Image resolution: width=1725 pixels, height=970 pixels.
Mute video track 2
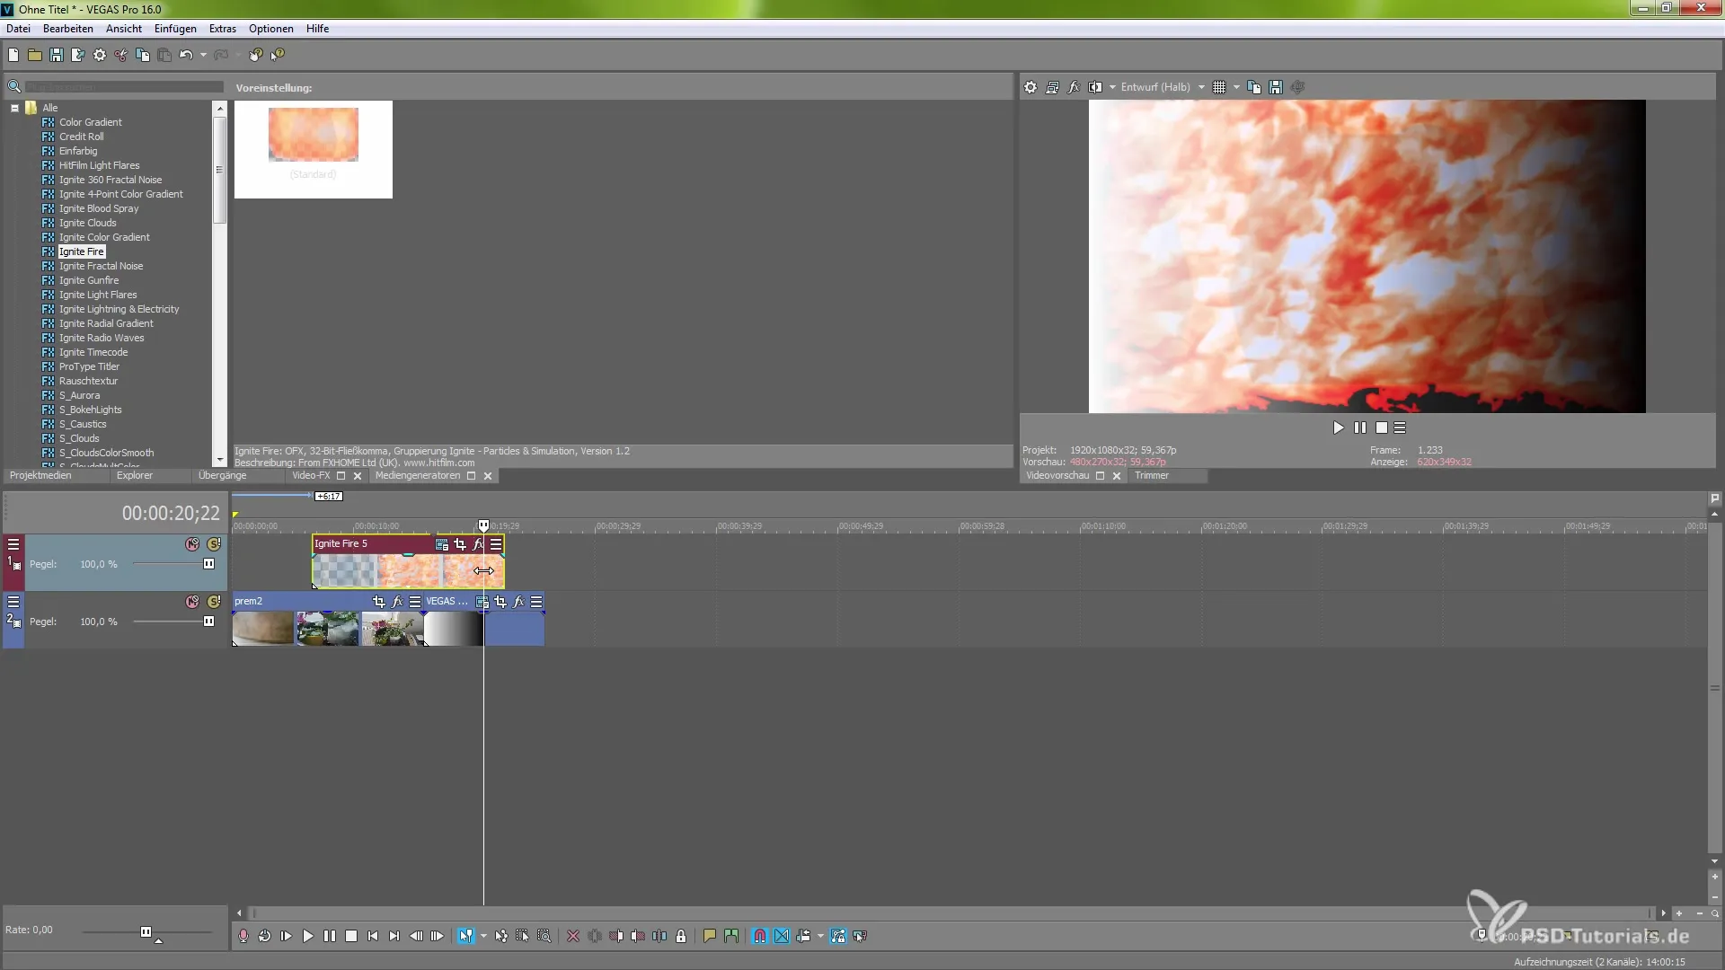point(192,602)
